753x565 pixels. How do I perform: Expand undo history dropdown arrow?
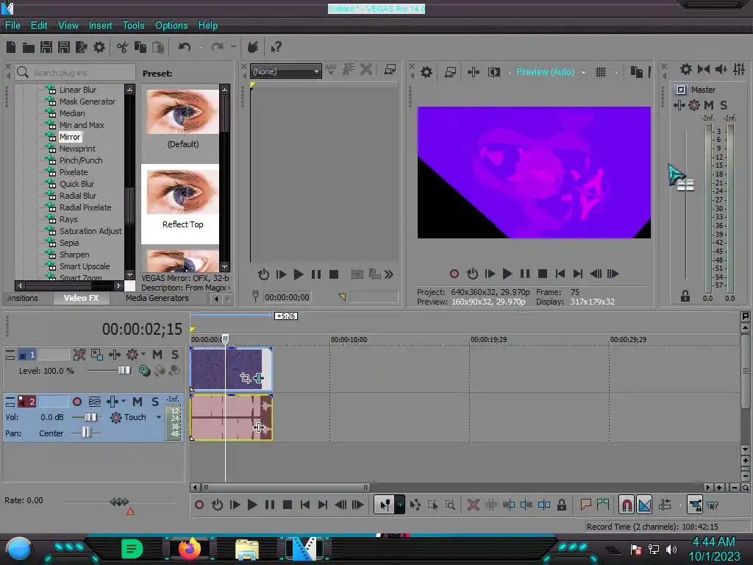pos(200,47)
